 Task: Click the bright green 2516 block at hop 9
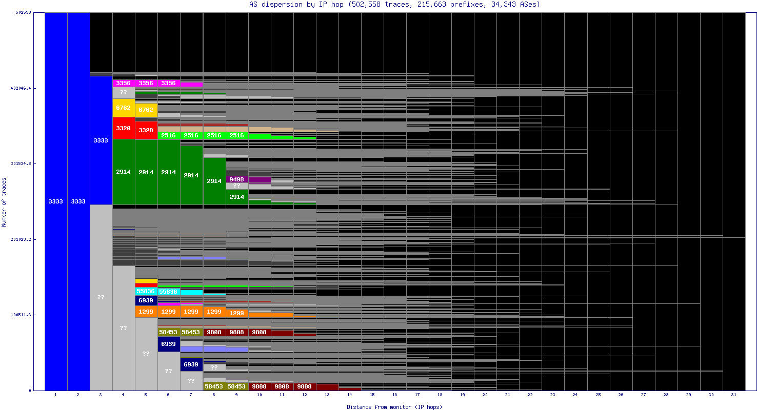click(x=236, y=135)
